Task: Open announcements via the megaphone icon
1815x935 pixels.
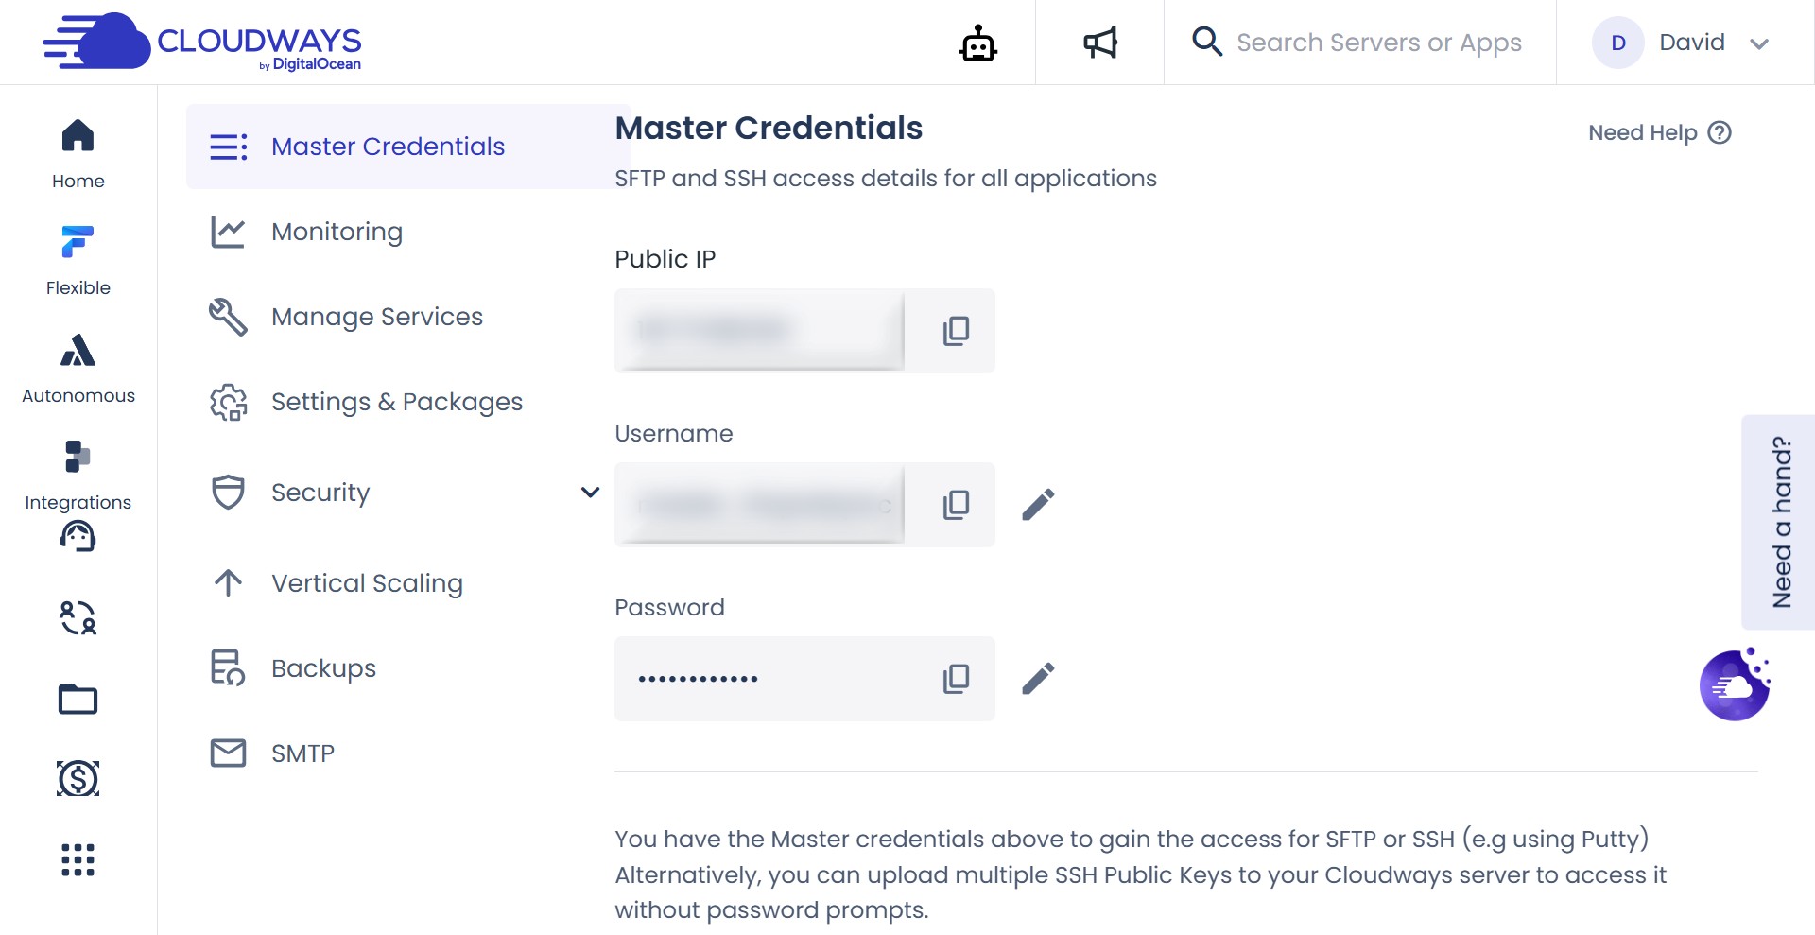Action: 1099,42
